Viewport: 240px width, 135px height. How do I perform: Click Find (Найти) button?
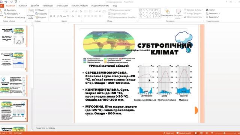click(210, 10)
